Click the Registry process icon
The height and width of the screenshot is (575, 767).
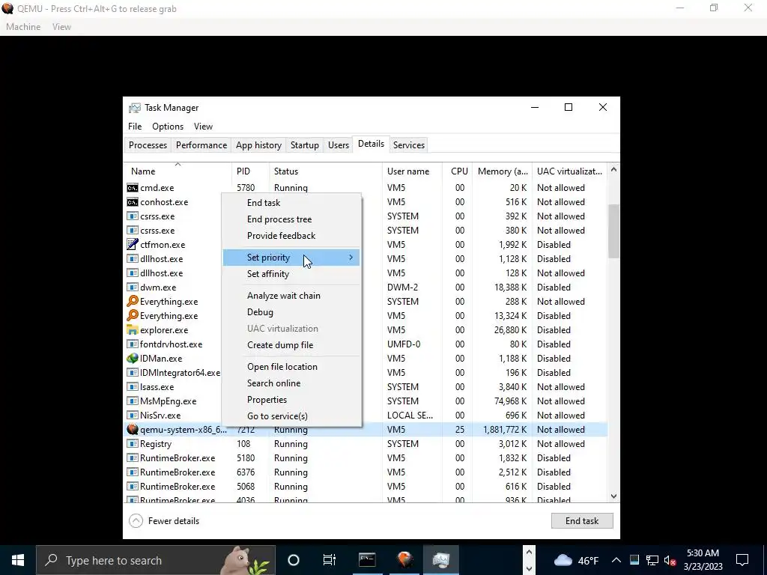(132, 443)
